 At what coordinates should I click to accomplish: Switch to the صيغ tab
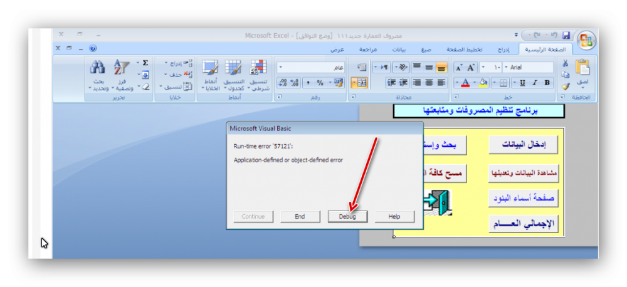tap(426, 50)
